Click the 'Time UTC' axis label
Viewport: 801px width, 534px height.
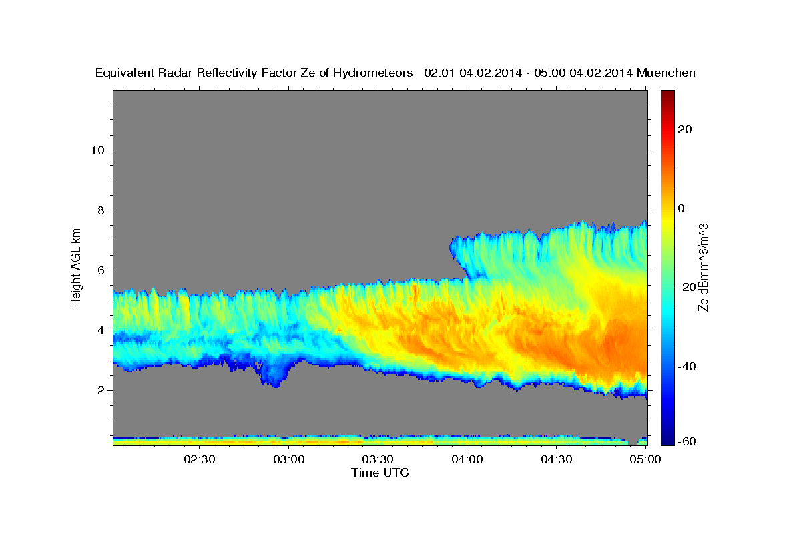point(380,473)
